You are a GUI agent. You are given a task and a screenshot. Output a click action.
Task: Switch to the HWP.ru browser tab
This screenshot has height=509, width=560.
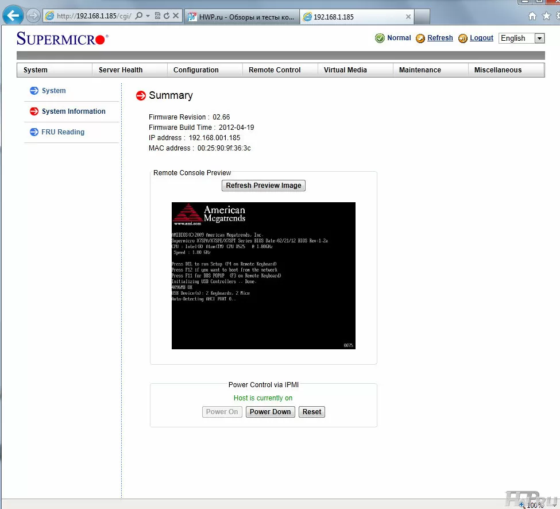tap(242, 17)
